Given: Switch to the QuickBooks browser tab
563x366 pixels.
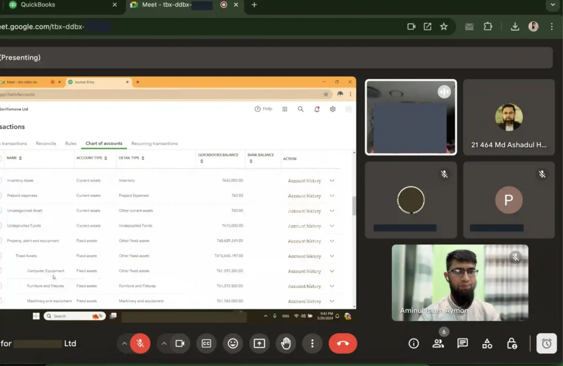Looking at the screenshot, I should pyautogui.click(x=61, y=4).
